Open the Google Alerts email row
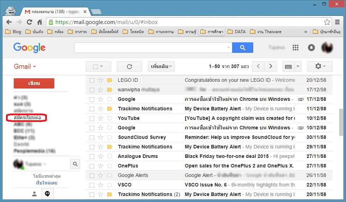Screen dimensions: 346x202 tap(209, 175)
